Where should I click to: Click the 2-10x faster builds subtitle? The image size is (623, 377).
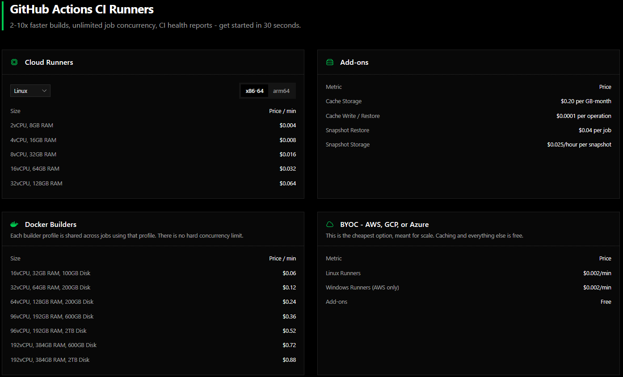(x=156, y=25)
